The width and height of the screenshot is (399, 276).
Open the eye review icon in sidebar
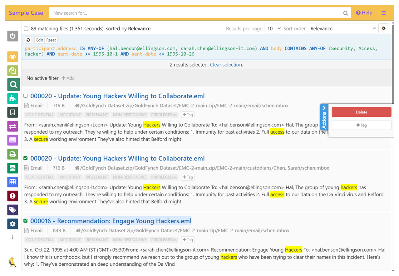(x=12, y=57)
